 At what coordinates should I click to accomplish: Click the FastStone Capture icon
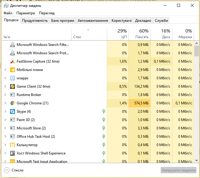(x=12, y=61)
